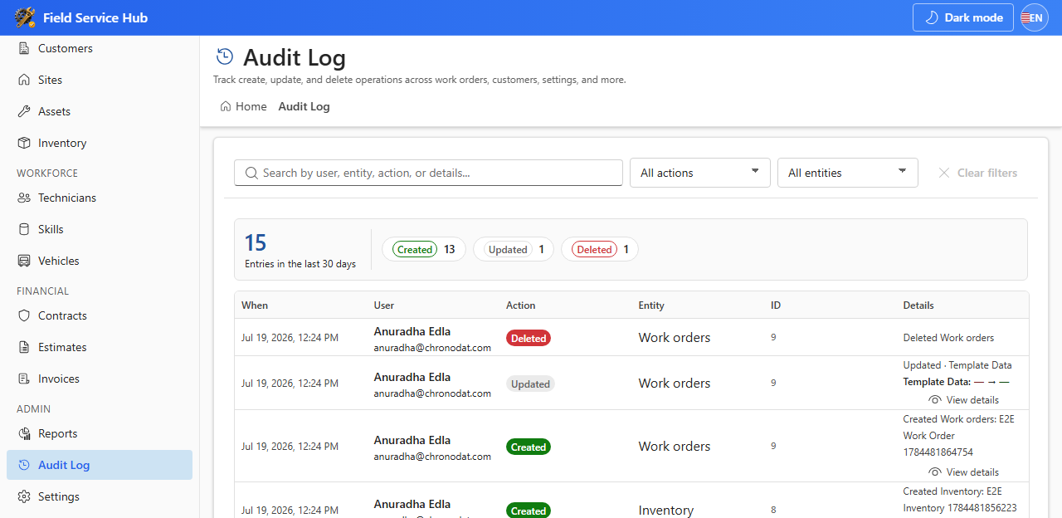Focus the audit log search field
The image size is (1062, 518).
pyautogui.click(x=428, y=173)
